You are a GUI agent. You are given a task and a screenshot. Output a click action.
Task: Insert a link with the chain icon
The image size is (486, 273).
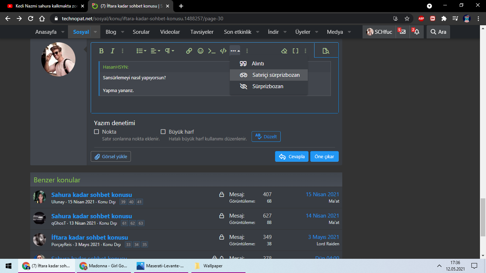[189, 51]
